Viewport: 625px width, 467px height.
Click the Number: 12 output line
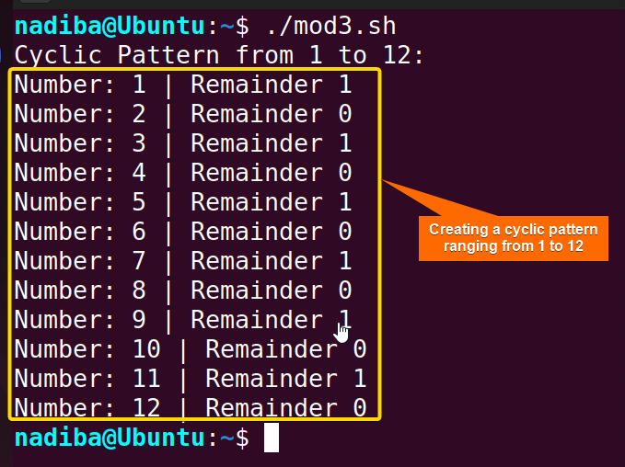pyautogui.click(x=191, y=407)
